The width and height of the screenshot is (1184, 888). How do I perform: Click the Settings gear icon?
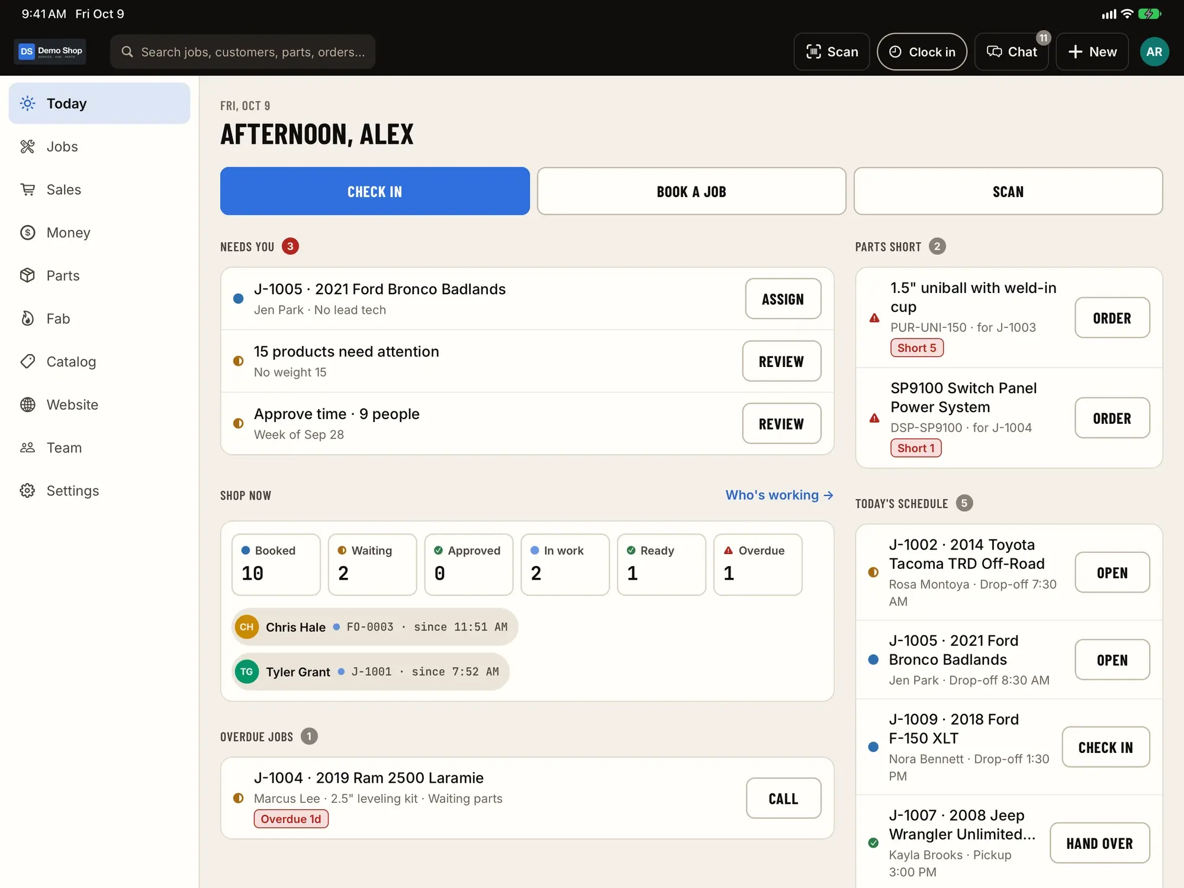click(x=27, y=491)
